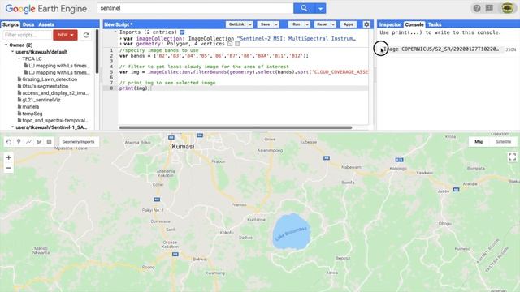
Task: Select the pan hand map tool
Action: pyautogui.click(x=9, y=142)
